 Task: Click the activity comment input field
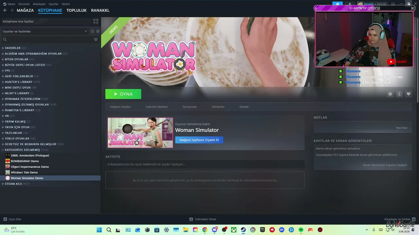205,164
